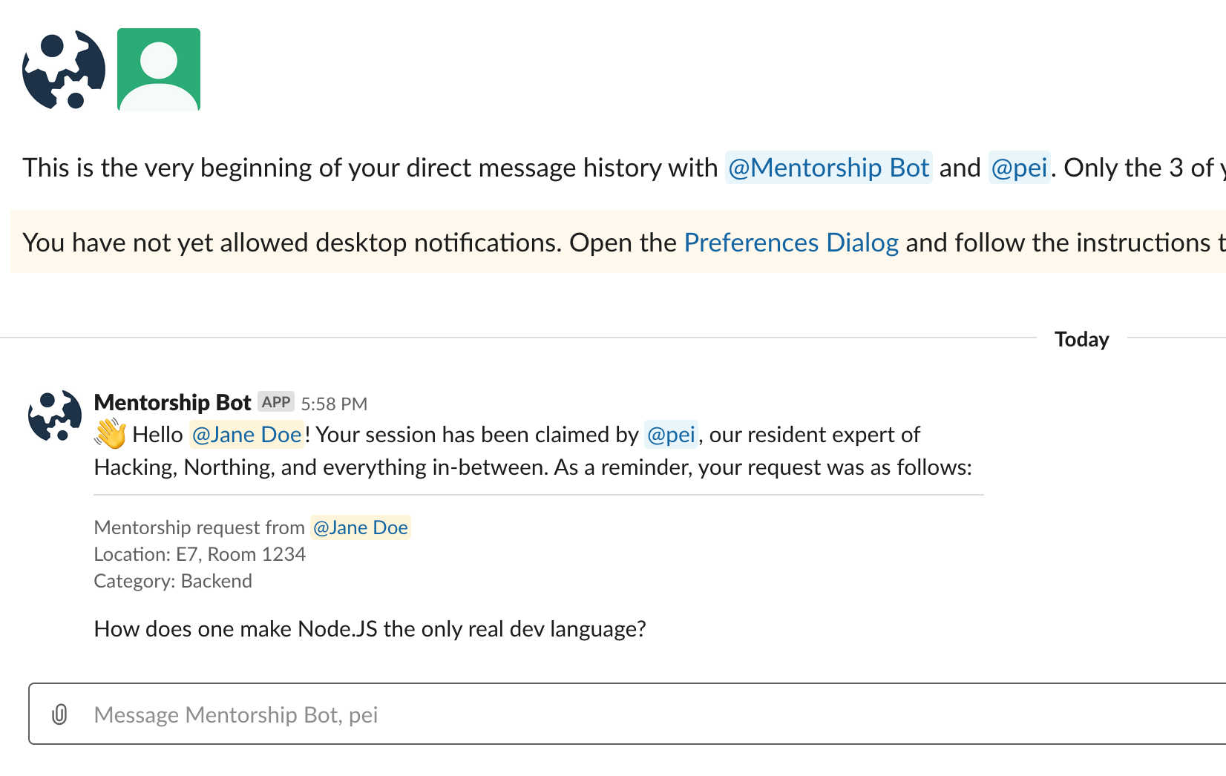Viewport: 1226px width, 776px height.
Task: Click the Category: Backend line
Action: [173, 581]
